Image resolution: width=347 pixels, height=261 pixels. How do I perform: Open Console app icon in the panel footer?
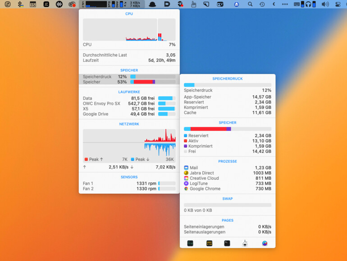click(209, 243)
